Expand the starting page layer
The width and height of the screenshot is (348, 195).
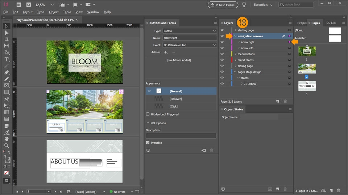click(236, 30)
